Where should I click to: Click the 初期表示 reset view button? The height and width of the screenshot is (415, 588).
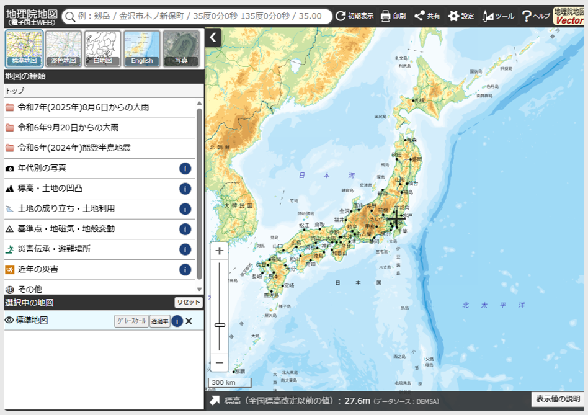(354, 16)
